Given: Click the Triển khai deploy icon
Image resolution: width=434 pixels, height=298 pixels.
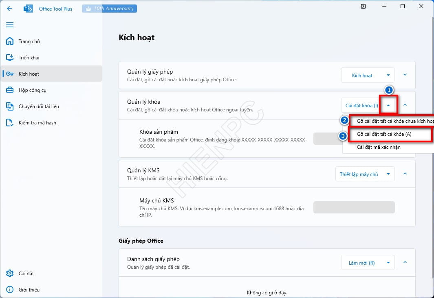Looking at the screenshot, I should point(10,57).
